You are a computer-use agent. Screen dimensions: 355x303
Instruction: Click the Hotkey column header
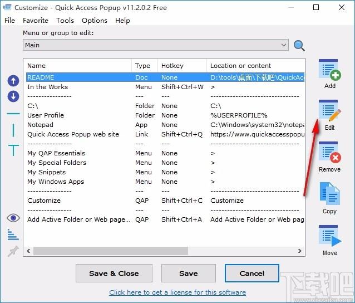coord(182,66)
